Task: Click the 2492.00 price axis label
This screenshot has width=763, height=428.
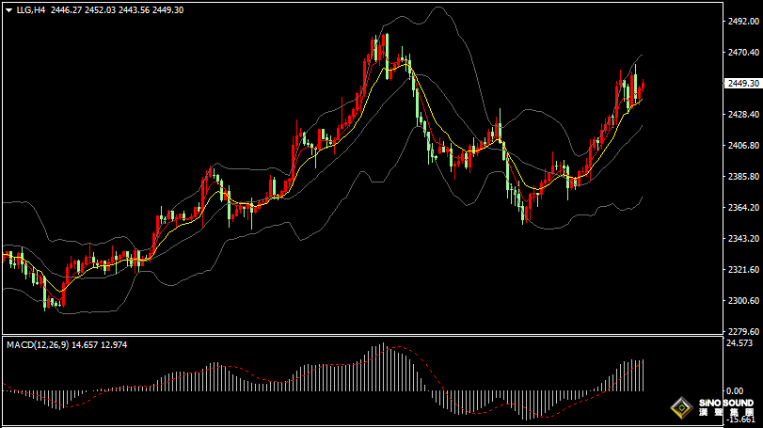Action: tap(742, 22)
